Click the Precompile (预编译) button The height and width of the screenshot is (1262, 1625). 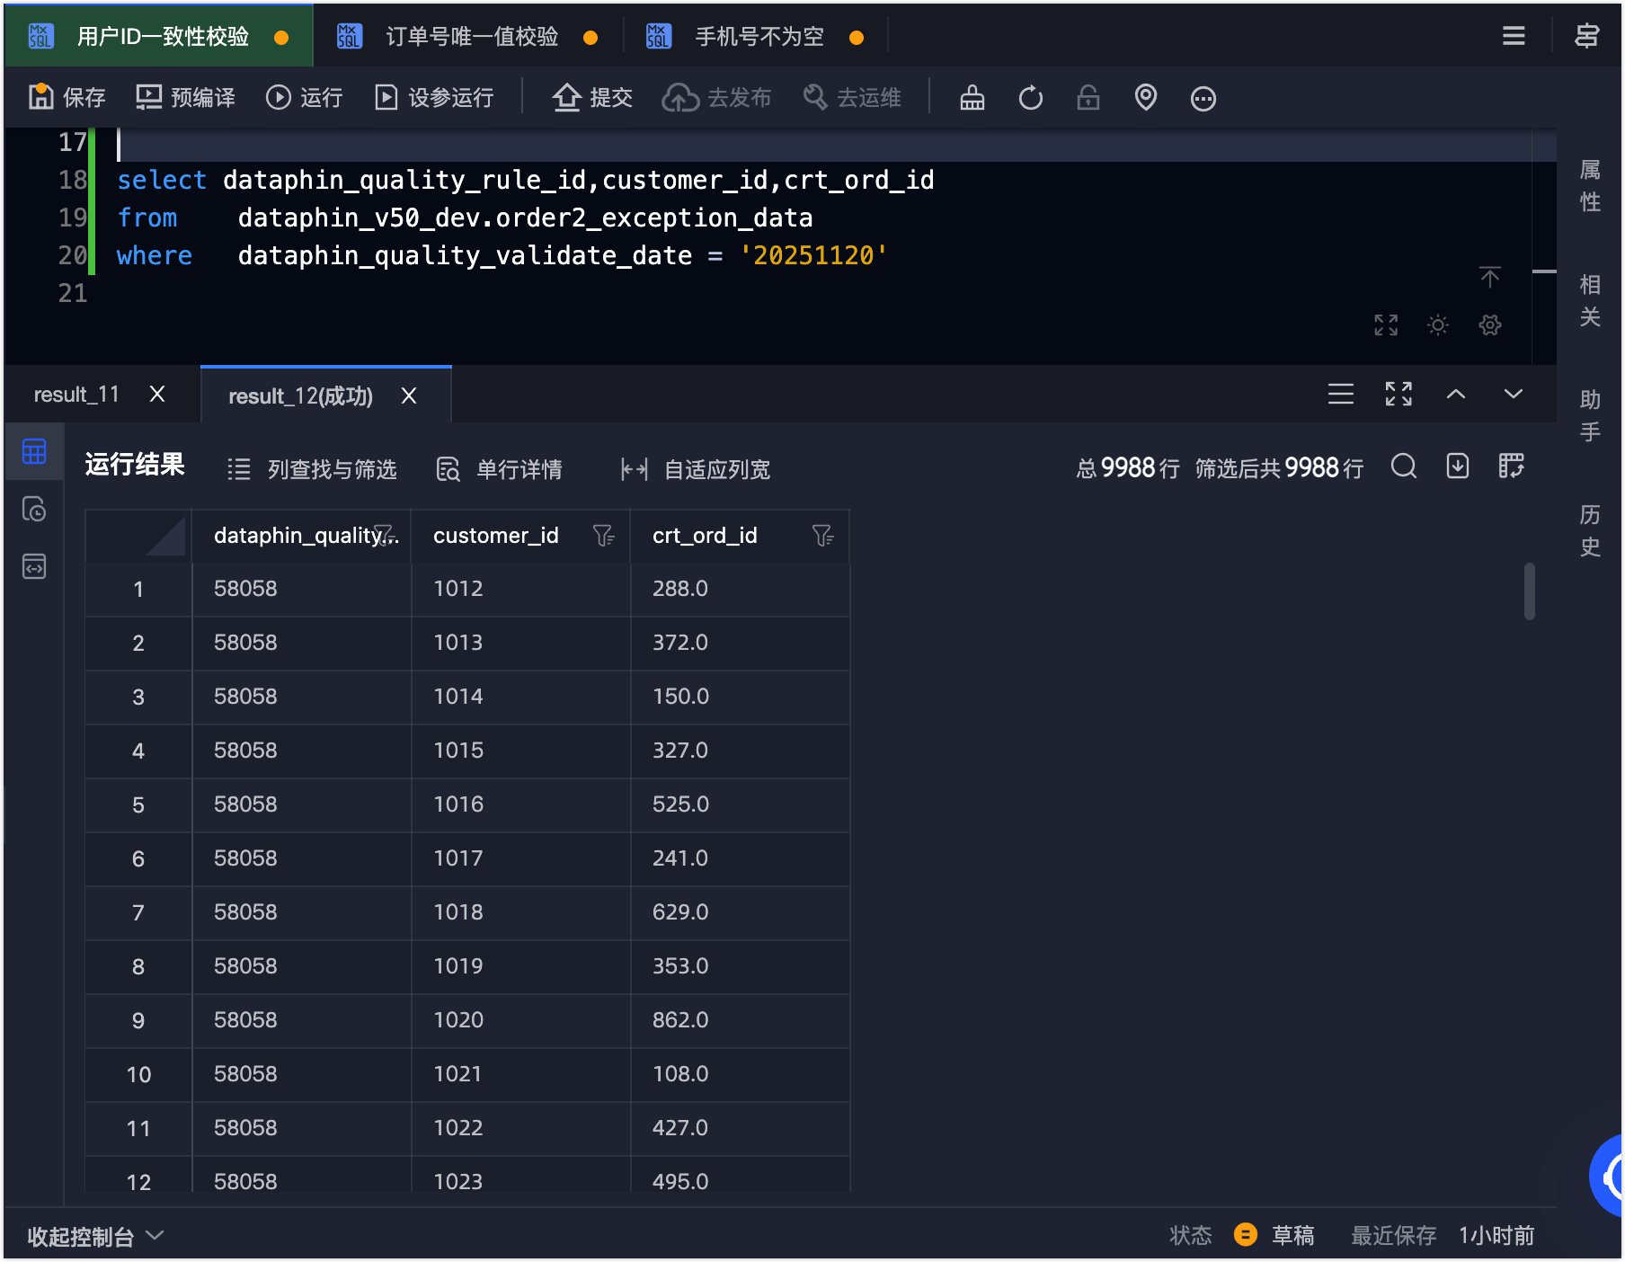point(185,97)
